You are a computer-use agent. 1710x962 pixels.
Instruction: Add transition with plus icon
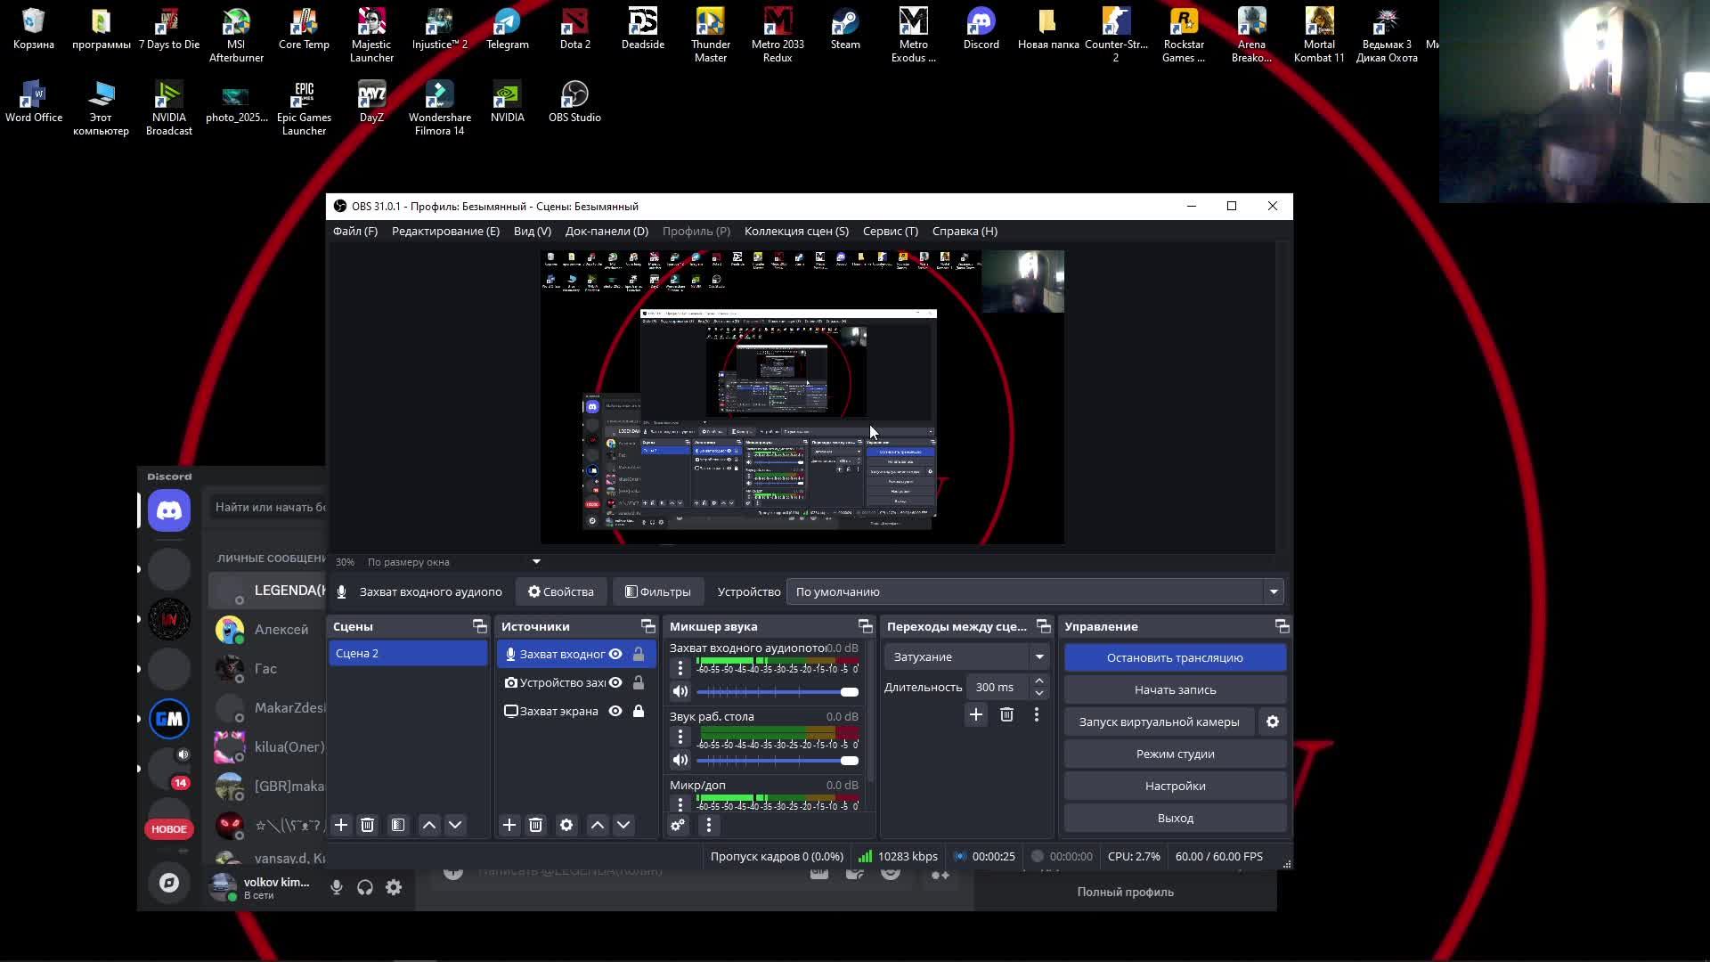click(x=976, y=714)
